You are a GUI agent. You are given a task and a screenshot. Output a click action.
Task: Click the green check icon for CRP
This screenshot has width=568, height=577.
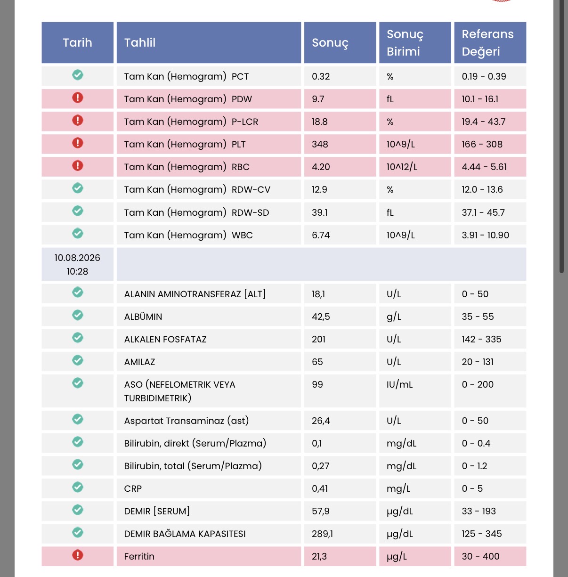pos(78,487)
